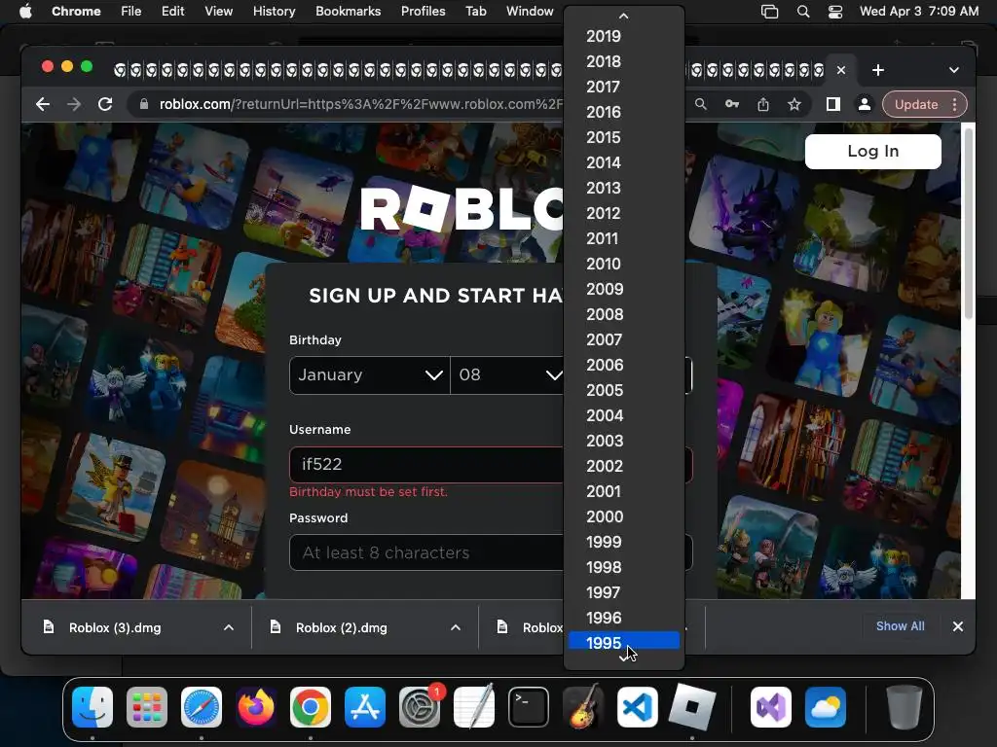Open Control Center in the menu bar

pyautogui.click(x=835, y=12)
